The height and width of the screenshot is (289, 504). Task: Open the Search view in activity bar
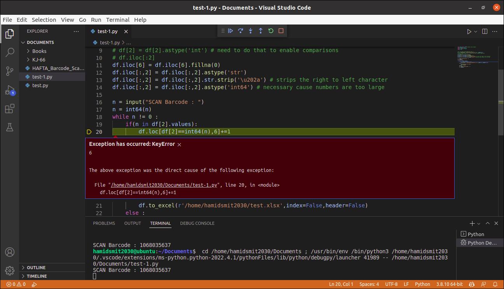coord(10,53)
